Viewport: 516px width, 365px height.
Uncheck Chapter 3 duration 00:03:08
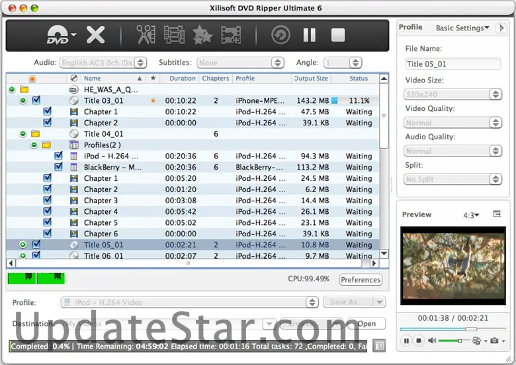(48, 199)
